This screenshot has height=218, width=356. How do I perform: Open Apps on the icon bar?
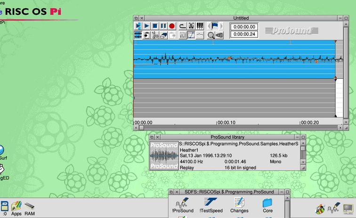(16, 206)
